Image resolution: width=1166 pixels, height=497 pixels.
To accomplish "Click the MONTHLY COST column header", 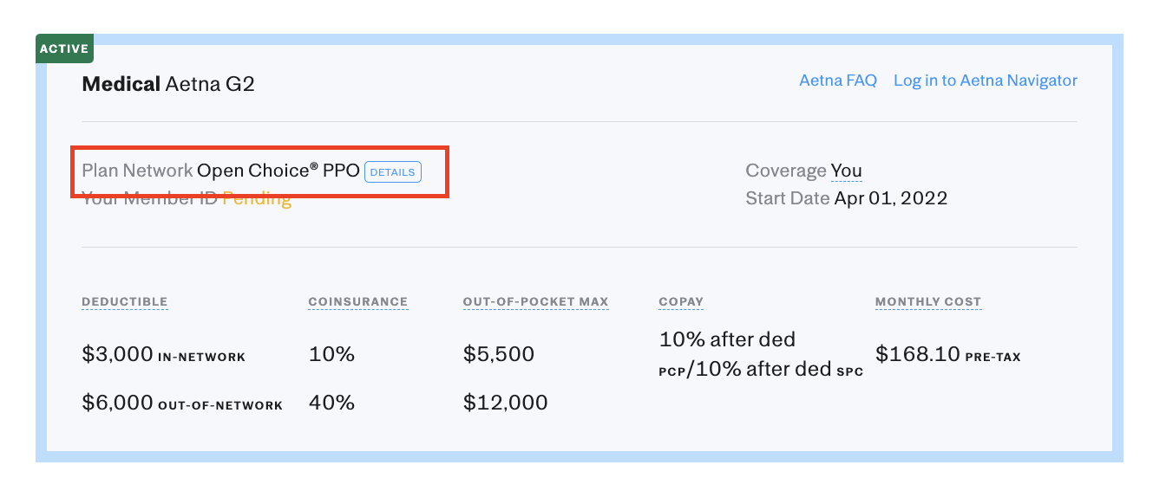I will pyautogui.click(x=927, y=302).
